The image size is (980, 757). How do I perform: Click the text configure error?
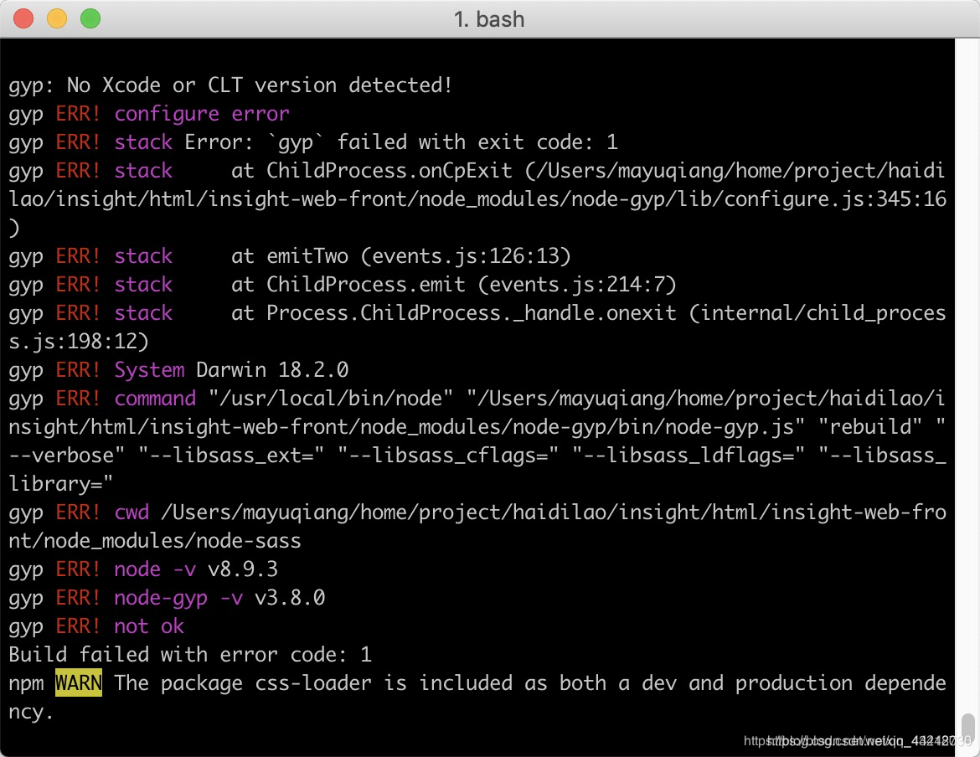click(x=202, y=113)
